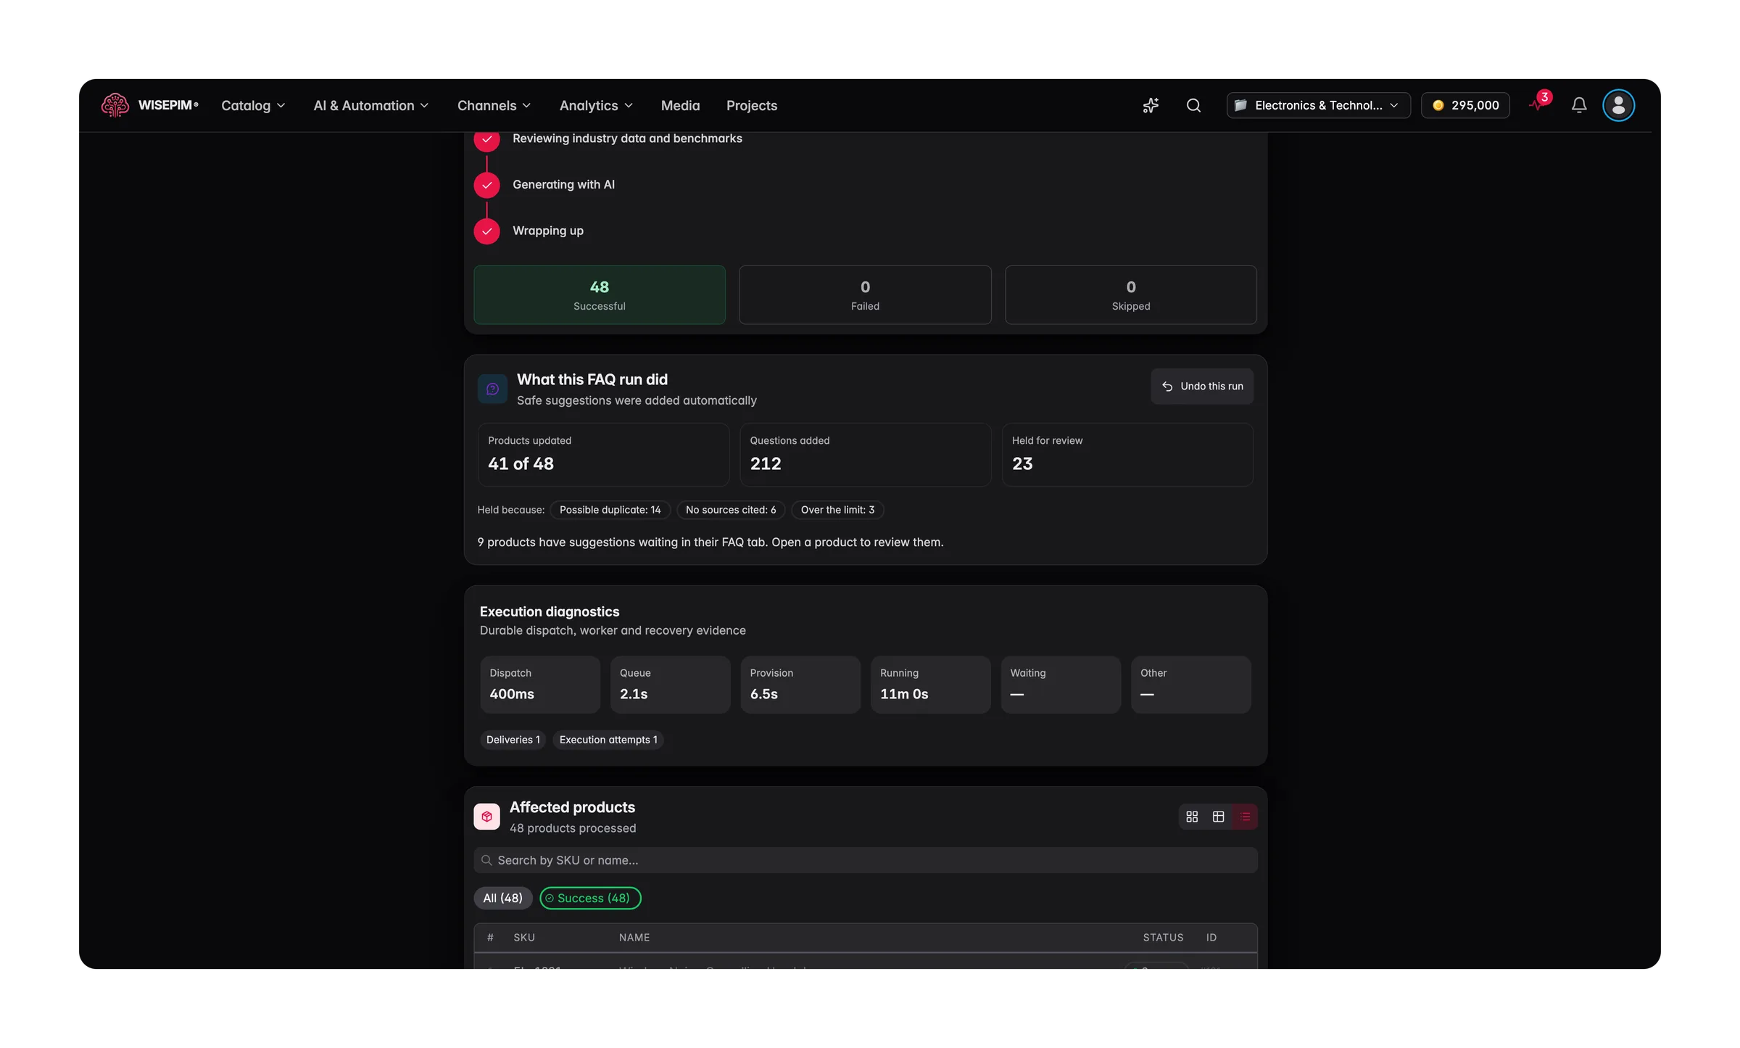Select the 0 Skipped card

[1130, 294]
